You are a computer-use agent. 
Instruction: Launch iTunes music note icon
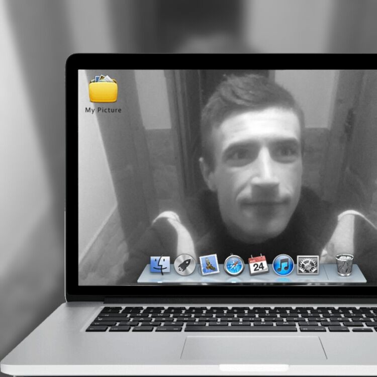pos(283,265)
